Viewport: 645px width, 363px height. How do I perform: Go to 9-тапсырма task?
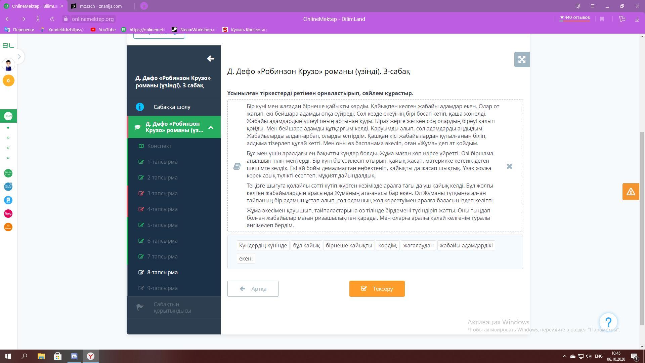(162, 288)
